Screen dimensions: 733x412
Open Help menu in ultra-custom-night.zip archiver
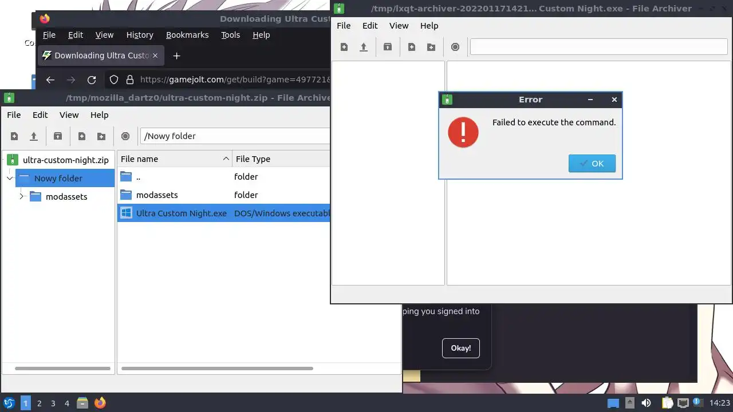[x=100, y=115]
